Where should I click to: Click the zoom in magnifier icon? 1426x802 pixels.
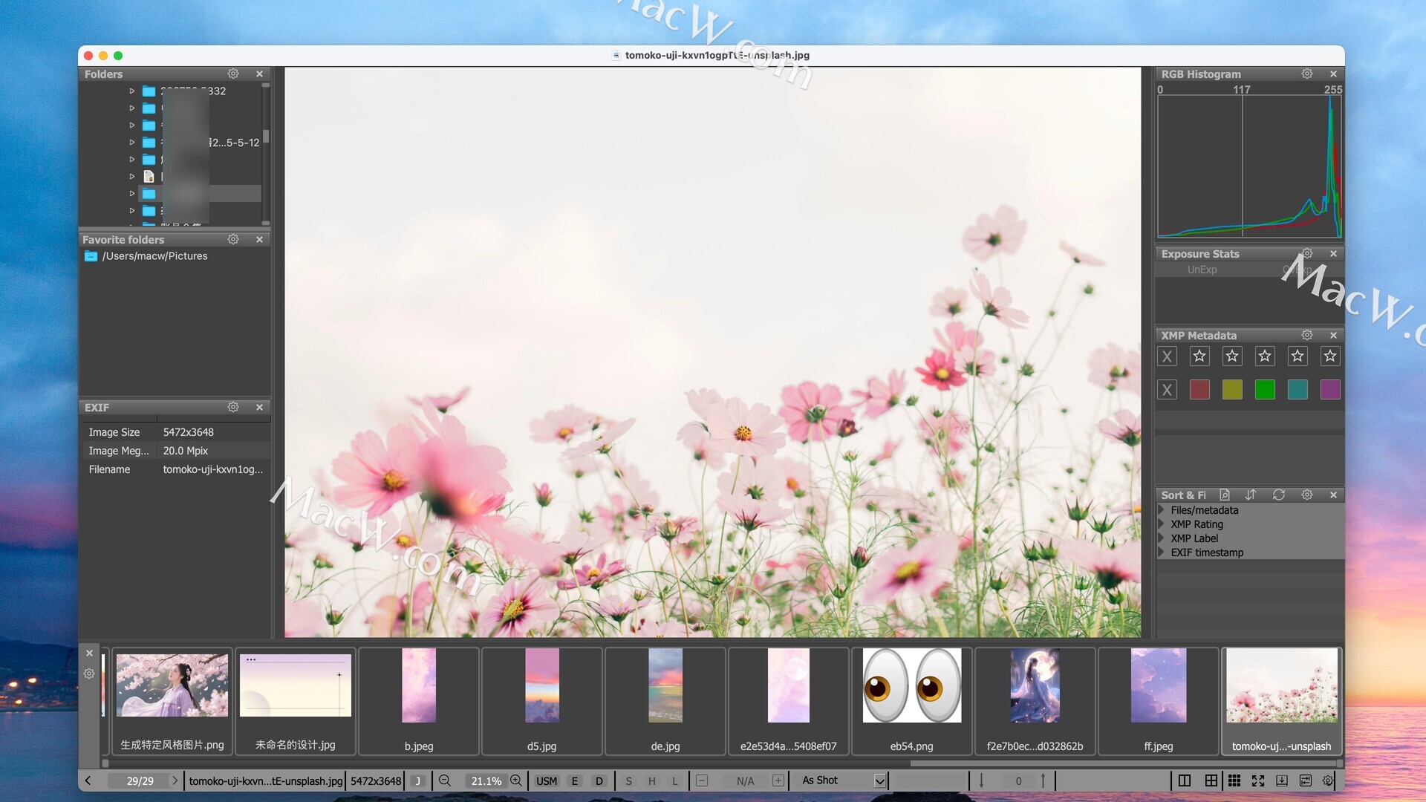pos(516,780)
